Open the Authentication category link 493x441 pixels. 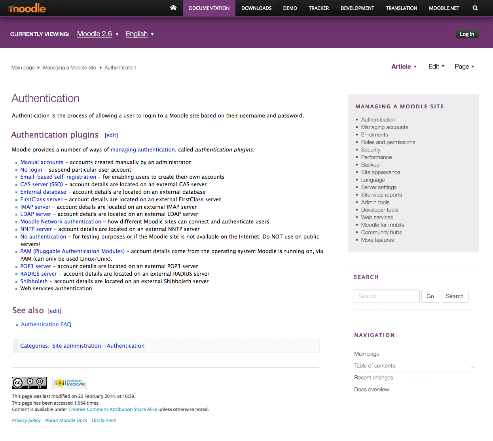(125, 346)
